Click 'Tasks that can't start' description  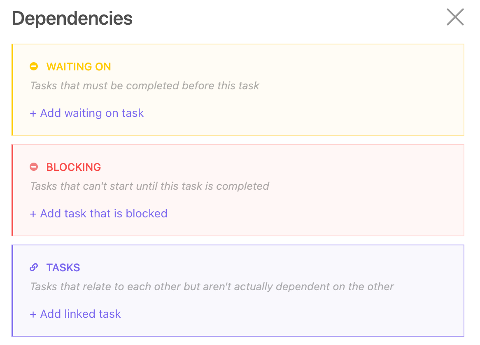149,186
